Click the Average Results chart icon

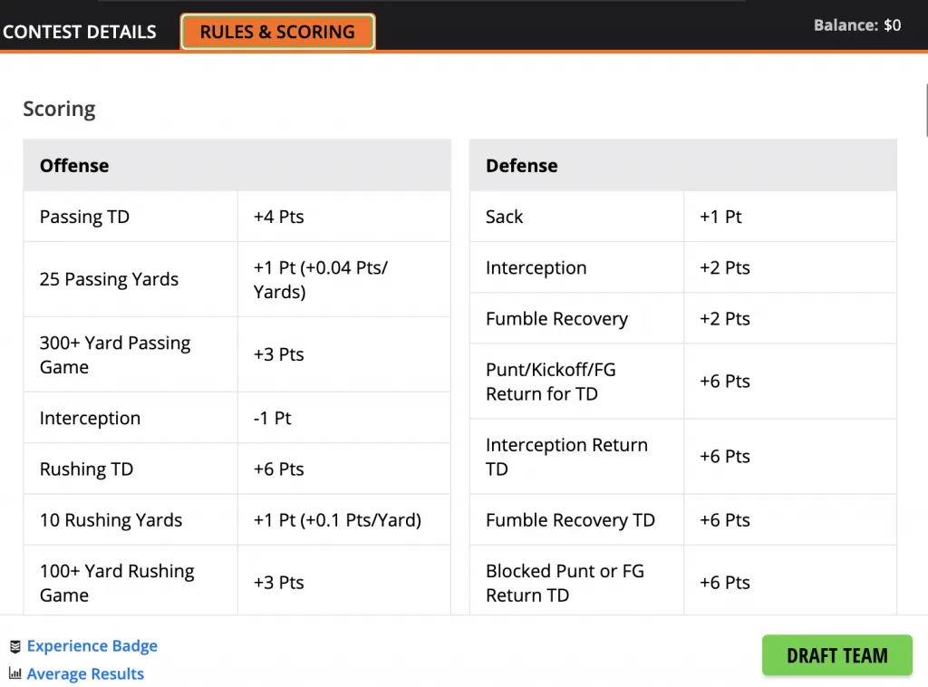coord(14,673)
